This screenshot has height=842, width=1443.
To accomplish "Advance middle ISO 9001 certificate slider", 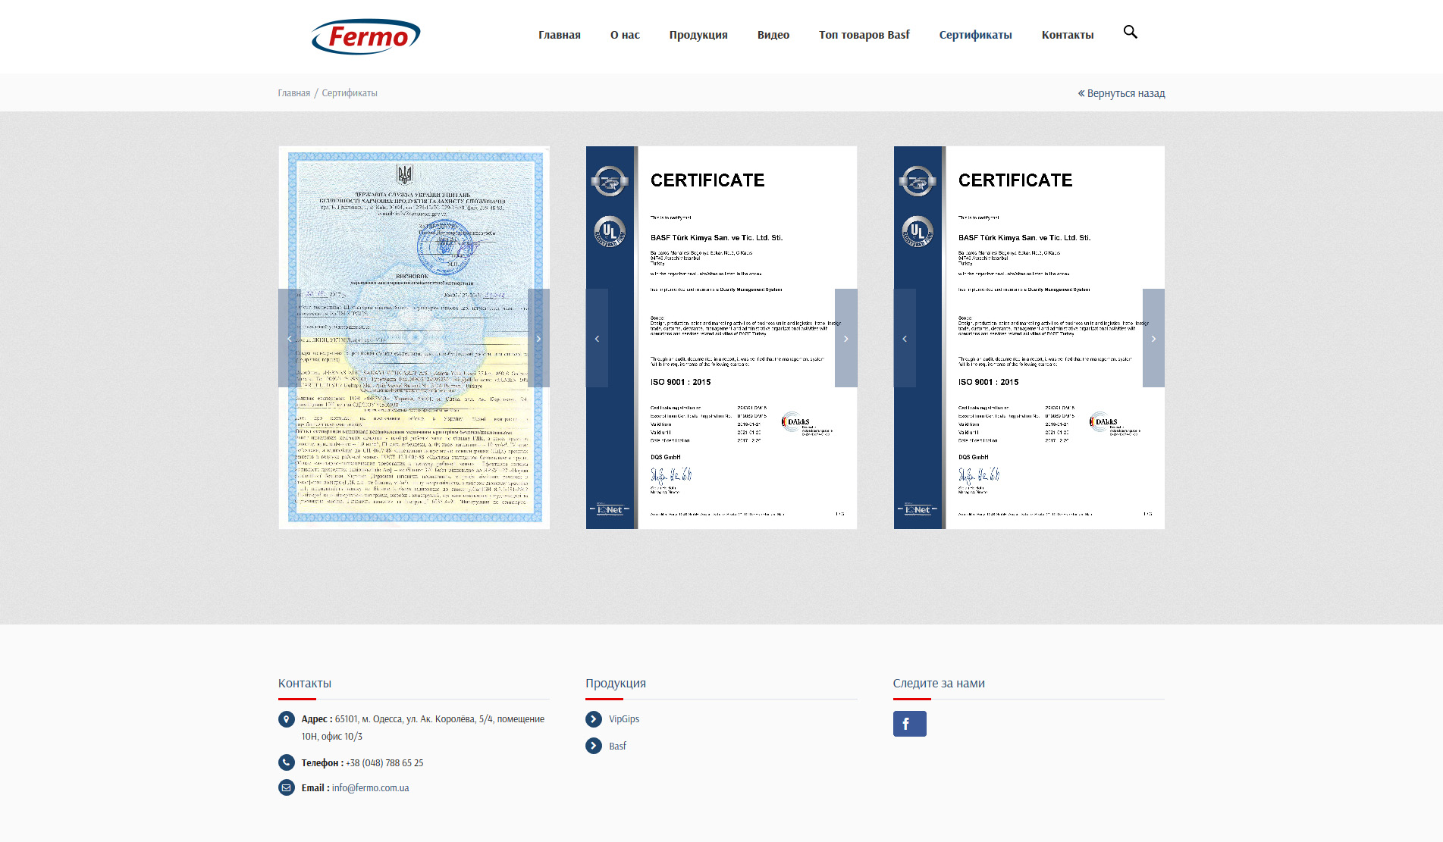I will (845, 338).
